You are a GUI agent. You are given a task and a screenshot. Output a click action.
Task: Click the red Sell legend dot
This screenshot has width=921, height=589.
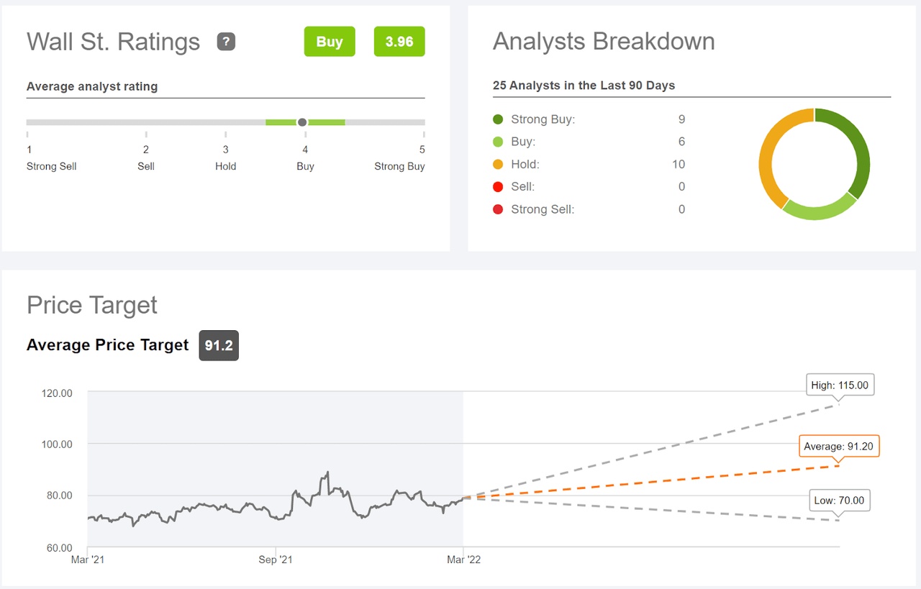pos(498,187)
